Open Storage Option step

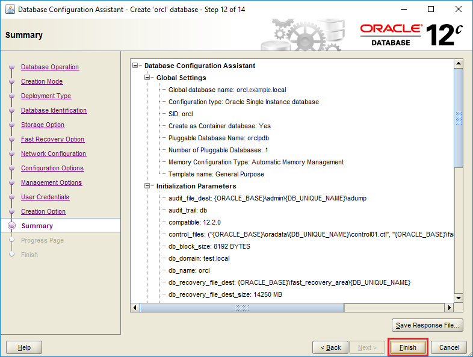coord(43,125)
